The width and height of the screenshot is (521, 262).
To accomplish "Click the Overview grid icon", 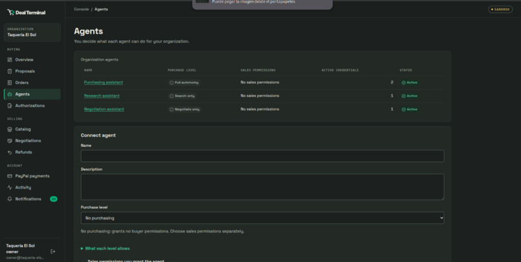I will pyautogui.click(x=10, y=60).
